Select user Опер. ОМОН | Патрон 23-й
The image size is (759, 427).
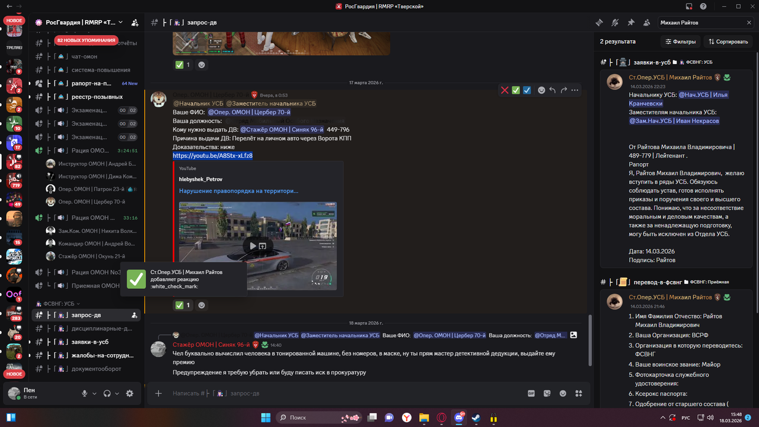92,189
